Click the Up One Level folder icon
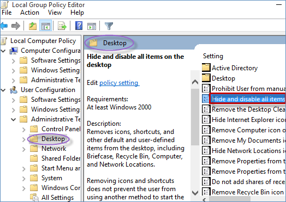The width and height of the screenshot is (286, 202). (x=33, y=26)
